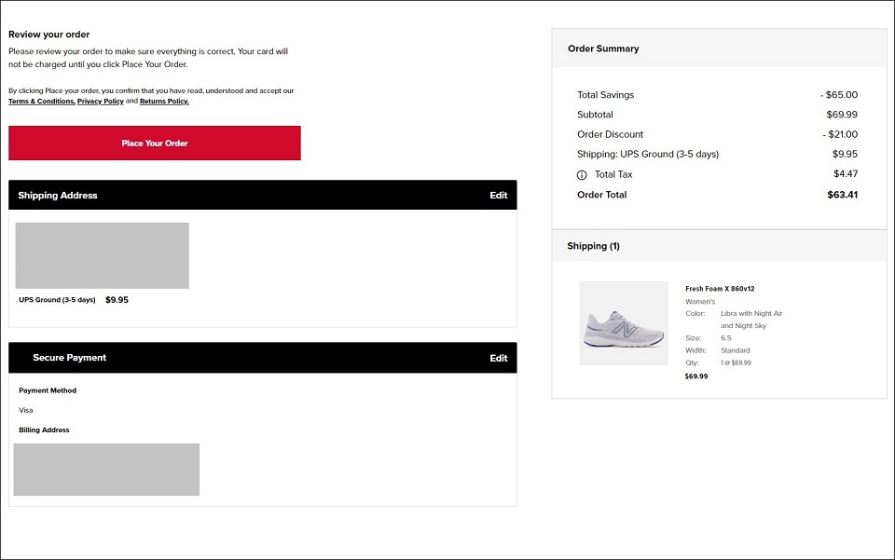Click the Order Summary heading

603,48
